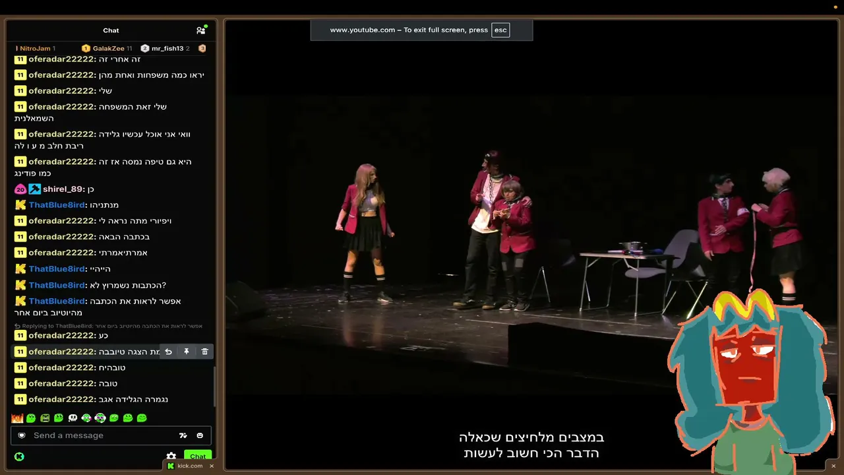The image size is (844, 475).
Task: Click the third-place bronze badge in leaderboard
Action: [202, 48]
